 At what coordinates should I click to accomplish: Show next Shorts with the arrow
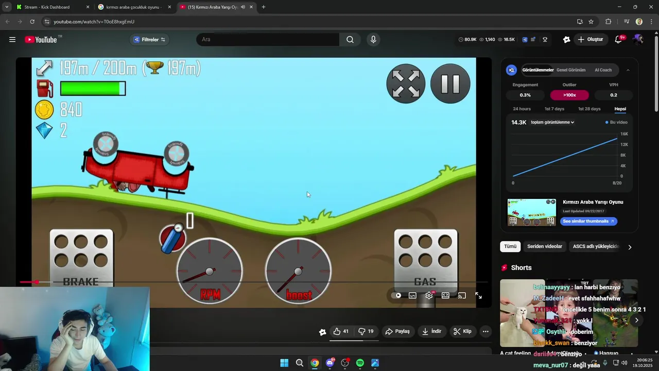click(636, 320)
